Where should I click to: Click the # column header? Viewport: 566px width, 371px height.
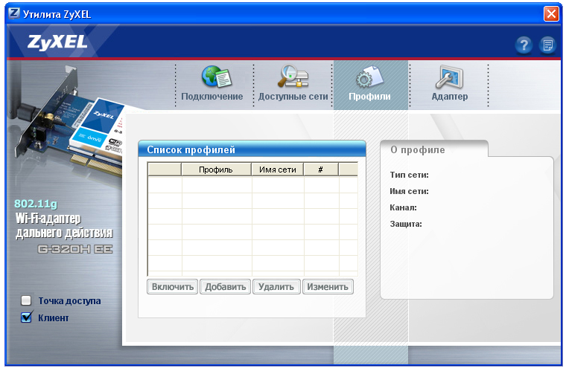pos(320,170)
